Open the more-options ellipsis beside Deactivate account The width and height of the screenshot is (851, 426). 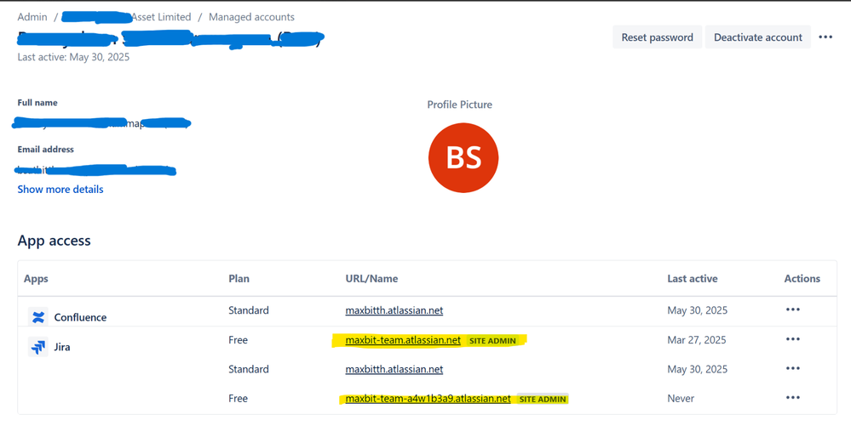click(825, 37)
